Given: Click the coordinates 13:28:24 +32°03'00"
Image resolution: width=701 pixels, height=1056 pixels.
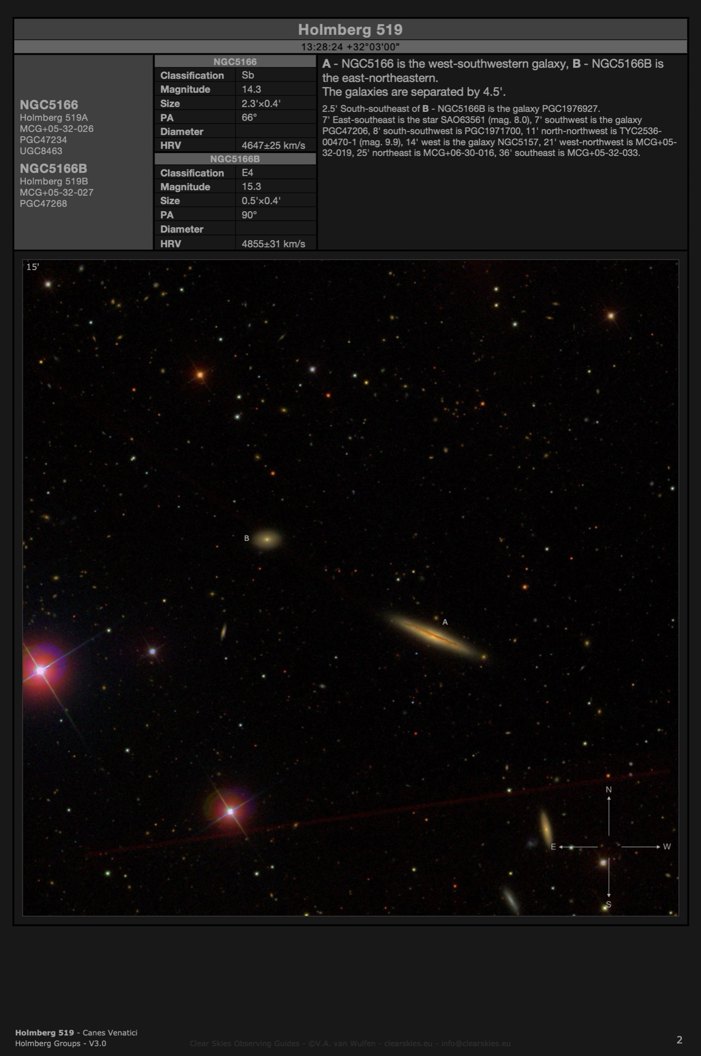Looking at the screenshot, I should click(350, 47).
